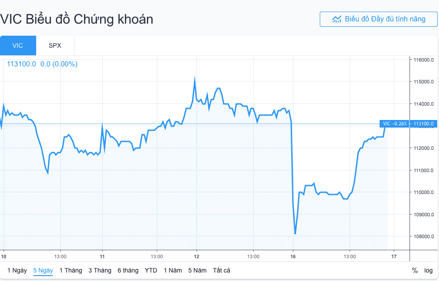Show the Tất cả full range

pos(222,270)
